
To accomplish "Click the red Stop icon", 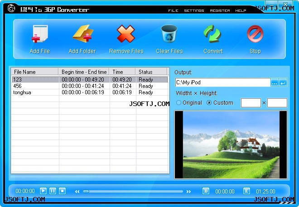I will (255, 34).
